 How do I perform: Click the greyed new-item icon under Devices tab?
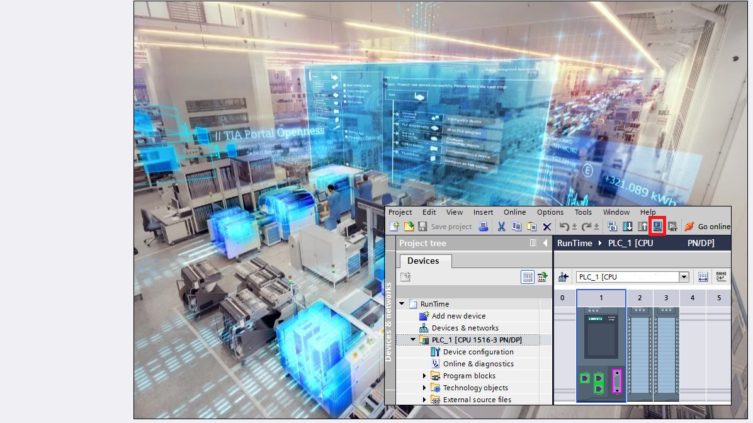coord(406,276)
